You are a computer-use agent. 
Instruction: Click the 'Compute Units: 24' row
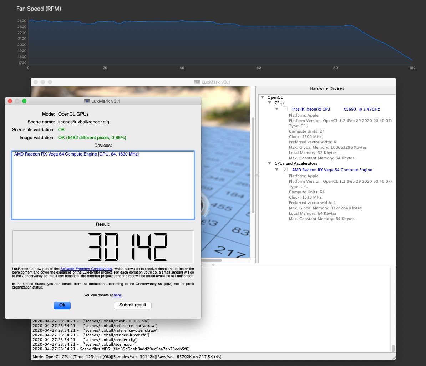pos(307,131)
